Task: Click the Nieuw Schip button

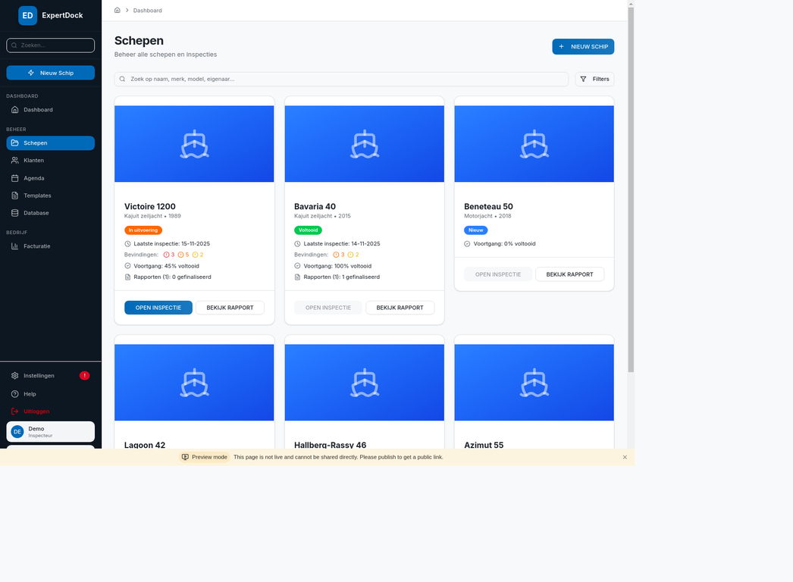Action: (x=583, y=46)
